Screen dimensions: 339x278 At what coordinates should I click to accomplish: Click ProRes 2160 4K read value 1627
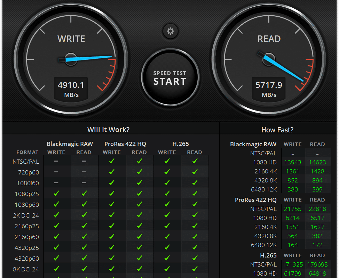(x=317, y=227)
